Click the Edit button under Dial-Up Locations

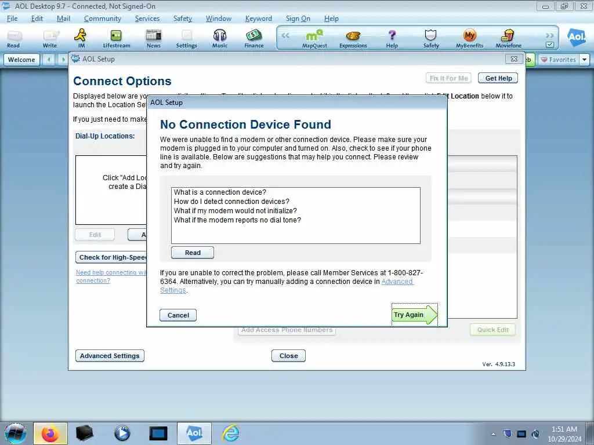95,235
